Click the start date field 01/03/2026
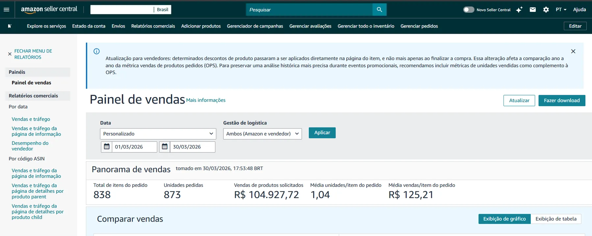 pos(135,147)
